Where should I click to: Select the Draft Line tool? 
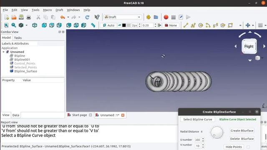click(186, 25)
